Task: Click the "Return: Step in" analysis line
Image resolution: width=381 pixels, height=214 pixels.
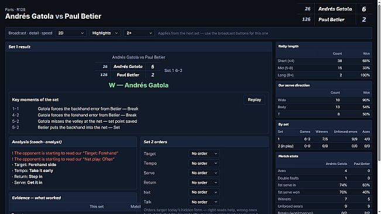Action: [x=27, y=177]
